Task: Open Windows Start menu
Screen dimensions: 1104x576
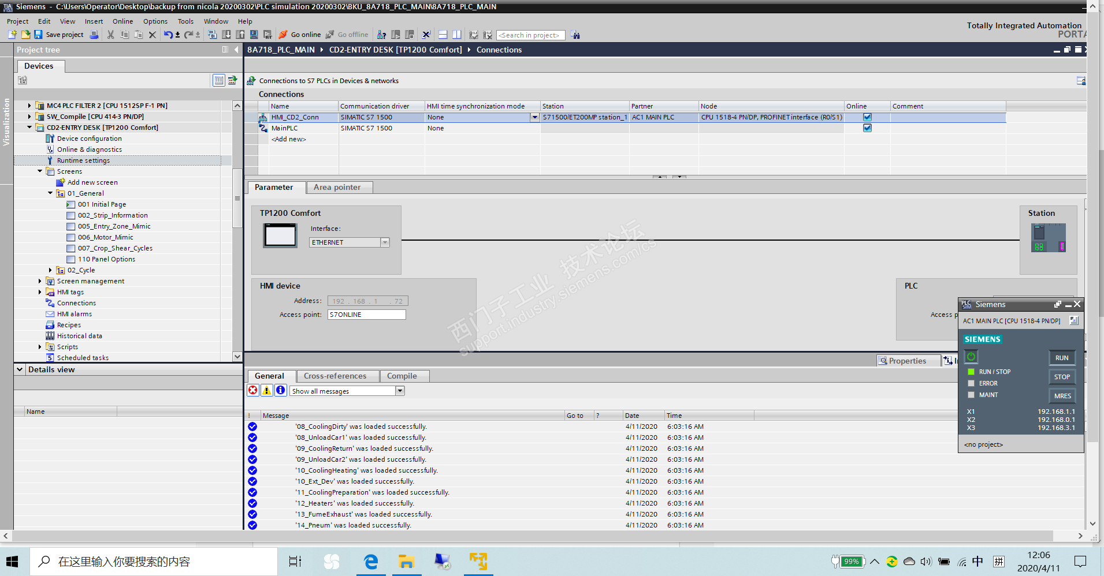Action: click(12, 562)
